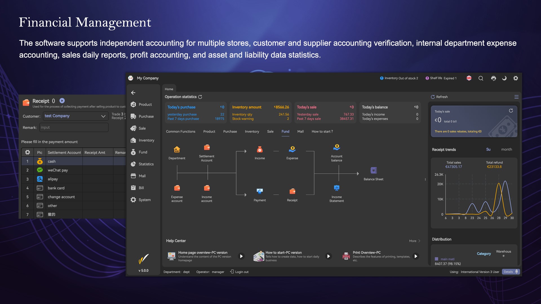Open customer support headset icon
541x304 pixels.
493,78
